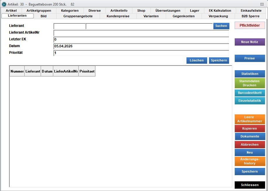Click the pink Pflichtfelder button

click(250, 25)
